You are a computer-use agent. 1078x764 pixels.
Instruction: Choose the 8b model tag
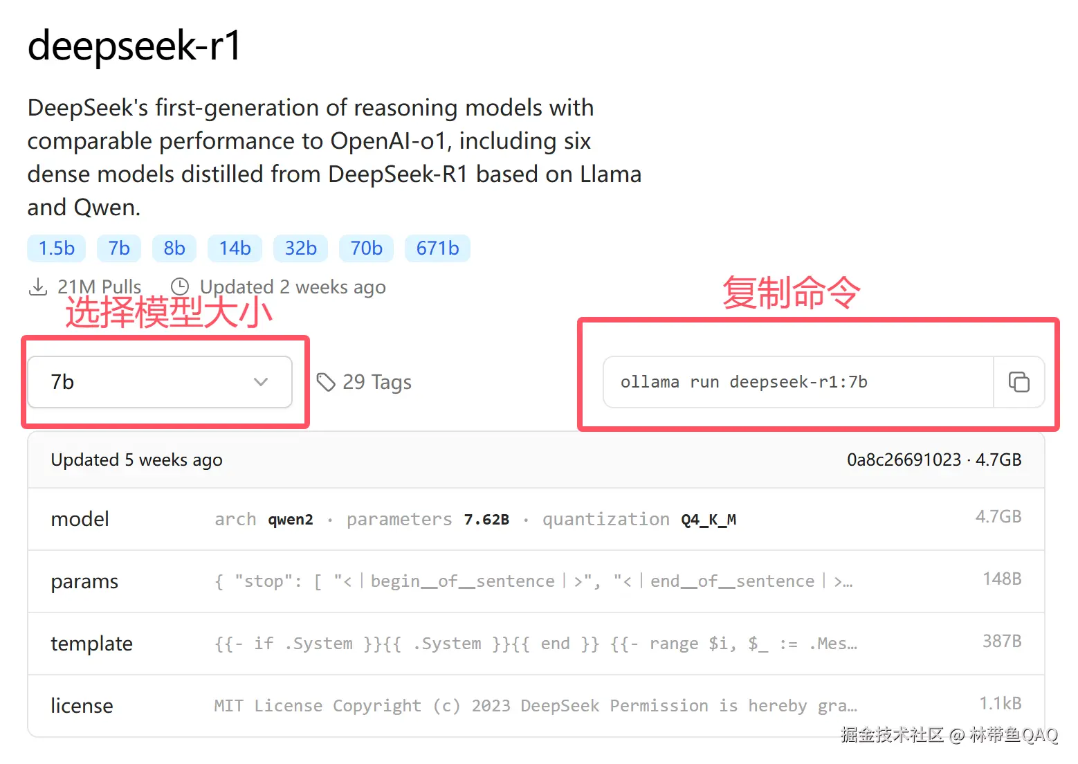click(x=174, y=248)
